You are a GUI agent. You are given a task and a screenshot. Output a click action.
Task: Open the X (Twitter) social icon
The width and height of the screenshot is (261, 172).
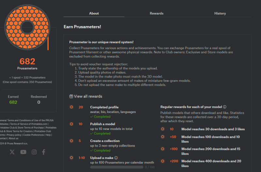(x=12, y=152)
